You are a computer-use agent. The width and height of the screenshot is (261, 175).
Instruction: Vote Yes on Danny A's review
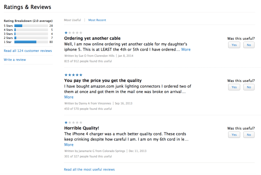click(x=234, y=87)
